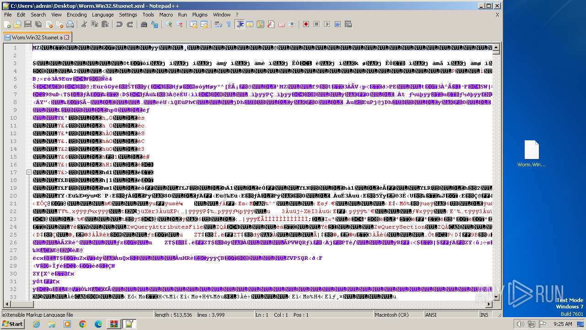Click the Cut scissors icon
The image size is (586, 330).
[x=84, y=24]
